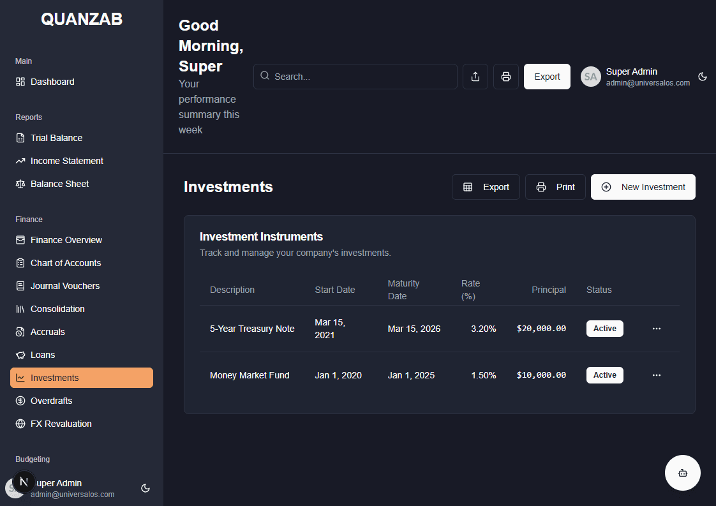Click the upload share icon button
The image size is (716, 506).
(x=475, y=77)
